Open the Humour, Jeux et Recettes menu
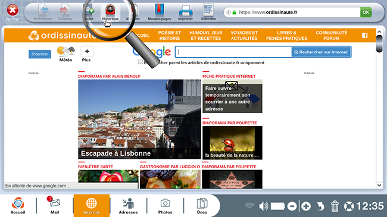This screenshot has height=217, width=387. [x=206, y=36]
